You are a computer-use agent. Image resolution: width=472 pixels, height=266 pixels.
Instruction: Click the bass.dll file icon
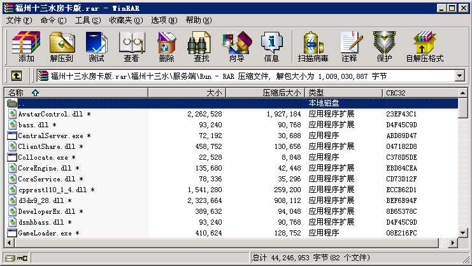pos(12,125)
